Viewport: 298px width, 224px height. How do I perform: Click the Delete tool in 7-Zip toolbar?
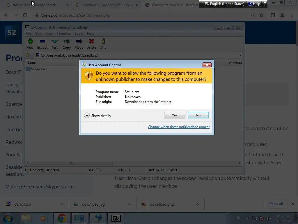pyautogui.click(x=91, y=44)
